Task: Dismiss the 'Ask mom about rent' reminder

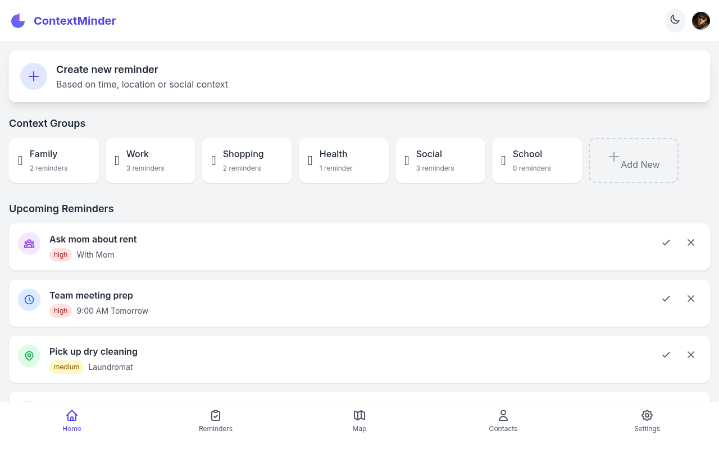Action: (x=691, y=242)
